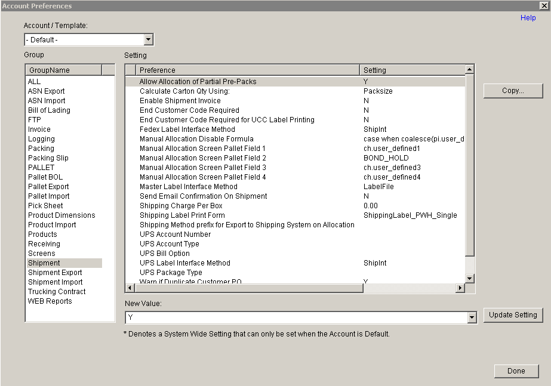Select Shipping Method prefix for Export preference

click(x=295, y=225)
